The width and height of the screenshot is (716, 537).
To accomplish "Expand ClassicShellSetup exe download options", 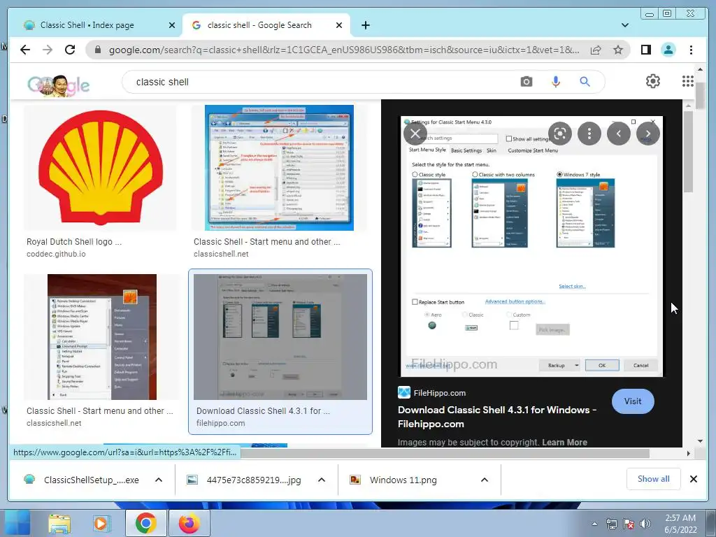I will [x=159, y=480].
